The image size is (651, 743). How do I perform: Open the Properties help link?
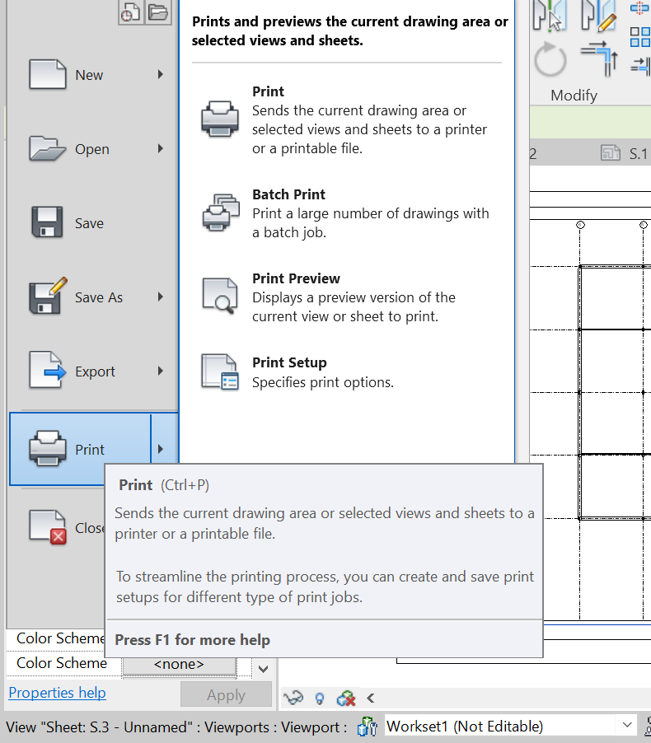click(x=57, y=693)
